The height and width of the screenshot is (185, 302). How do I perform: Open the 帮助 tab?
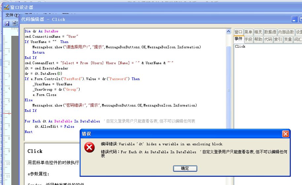point(258,39)
